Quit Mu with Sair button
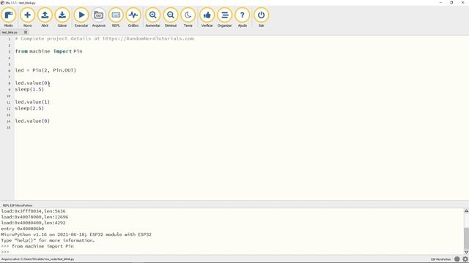 (x=261, y=18)
